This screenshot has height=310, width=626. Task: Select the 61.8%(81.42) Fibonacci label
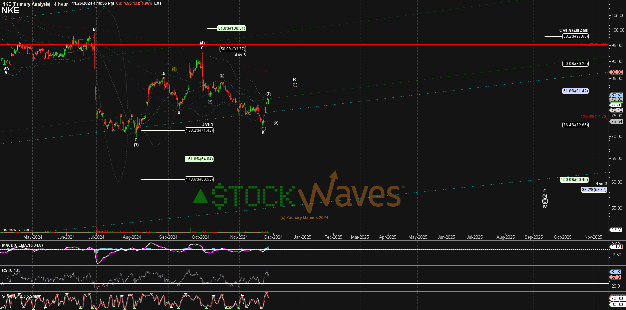click(x=575, y=91)
